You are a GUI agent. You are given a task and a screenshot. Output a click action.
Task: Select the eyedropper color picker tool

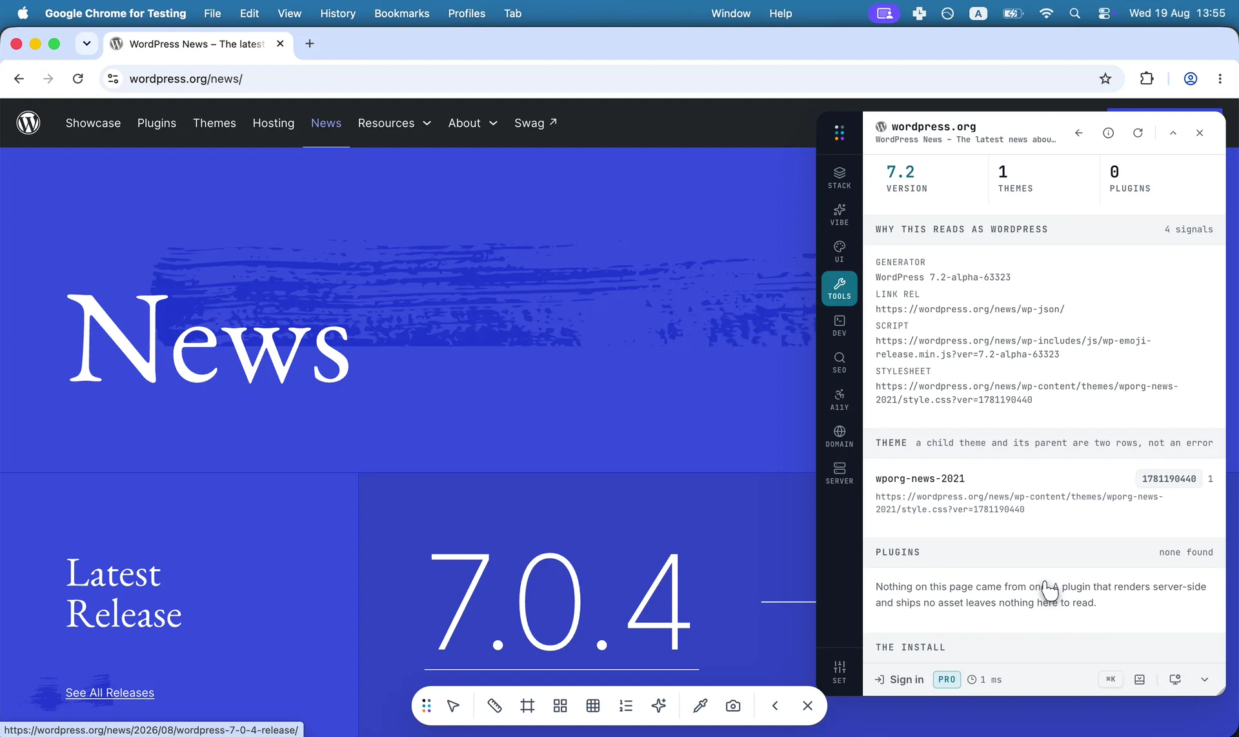pos(700,705)
